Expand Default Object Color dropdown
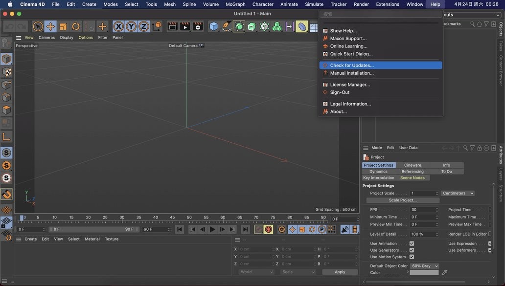The image size is (505, 286). (424, 266)
